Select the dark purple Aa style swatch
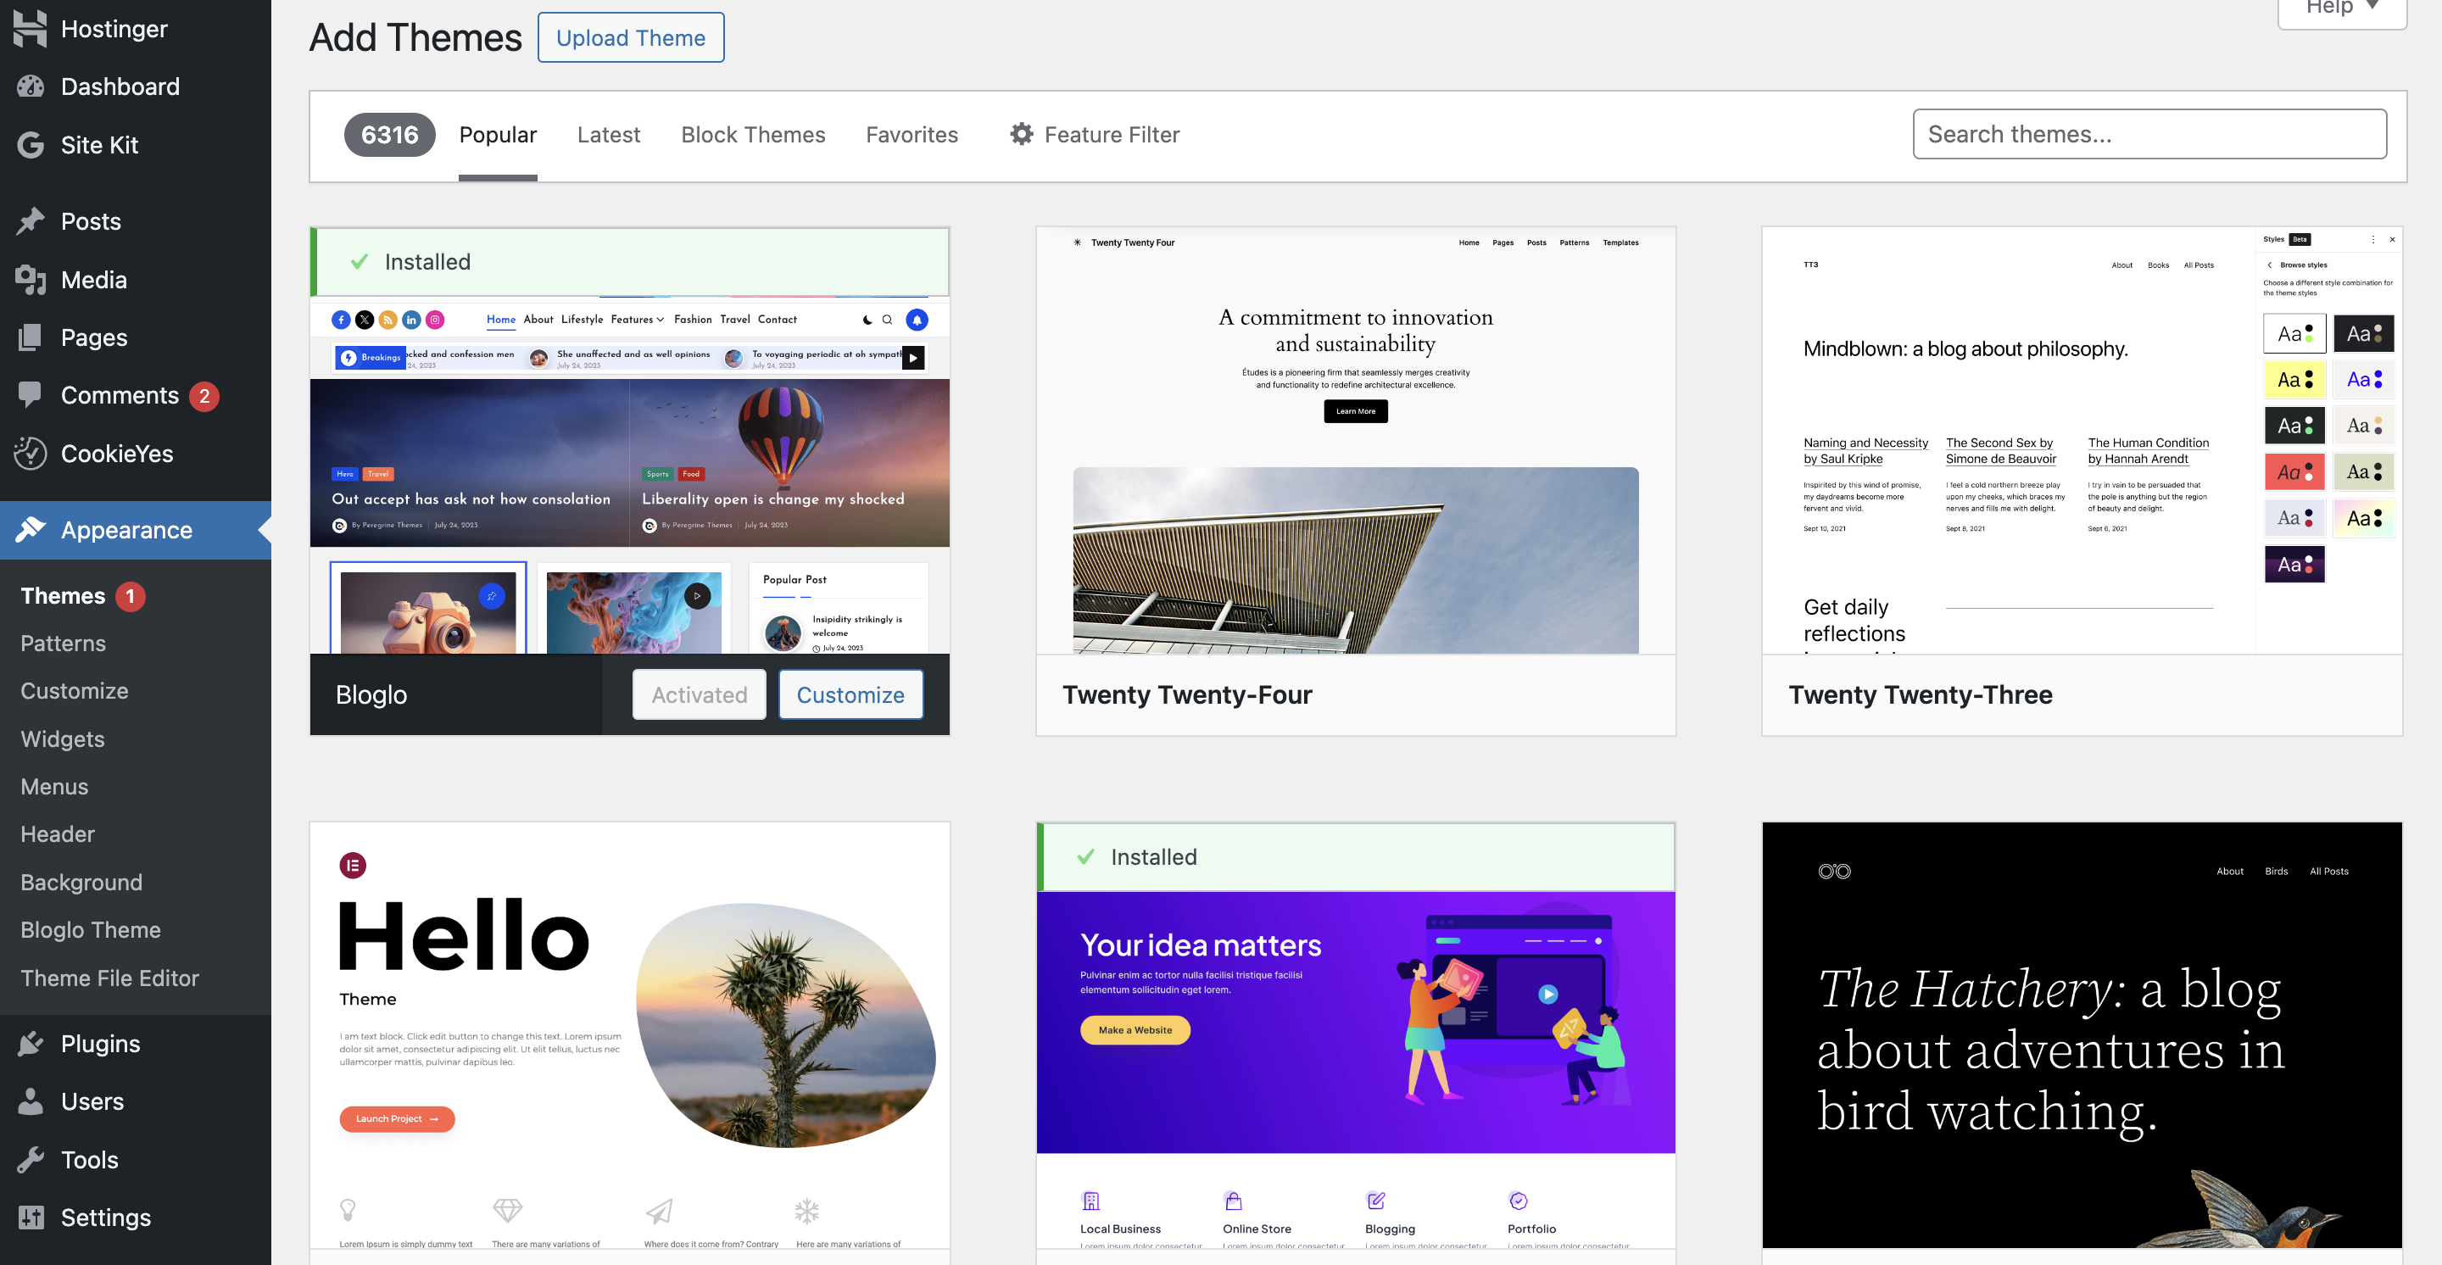 [x=2294, y=565]
